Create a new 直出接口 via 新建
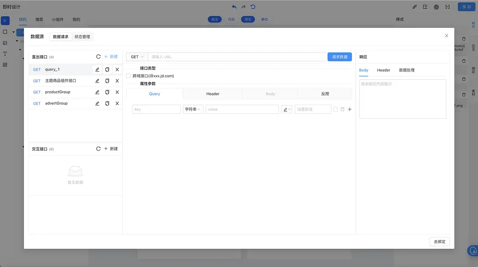This screenshot has height=267, width=478. 111,57
